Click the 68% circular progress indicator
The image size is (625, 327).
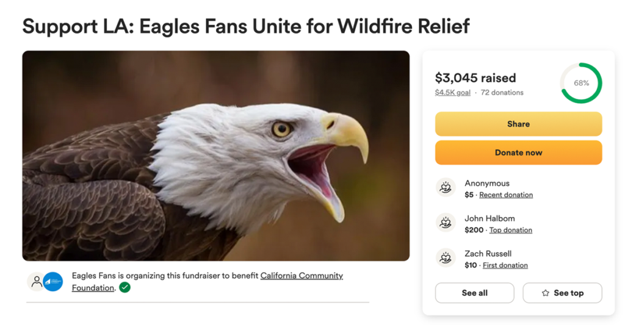pyautogui.click(x=581, y=83)
